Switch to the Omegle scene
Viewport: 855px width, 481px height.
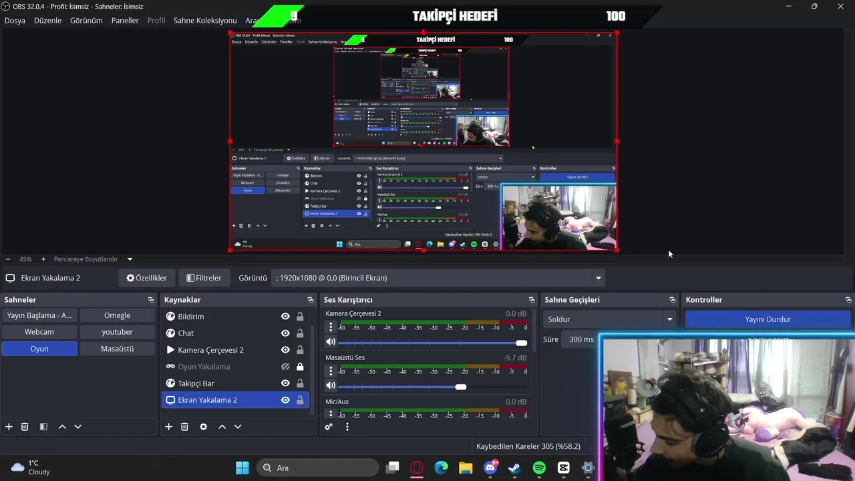(x=118, y=315)
